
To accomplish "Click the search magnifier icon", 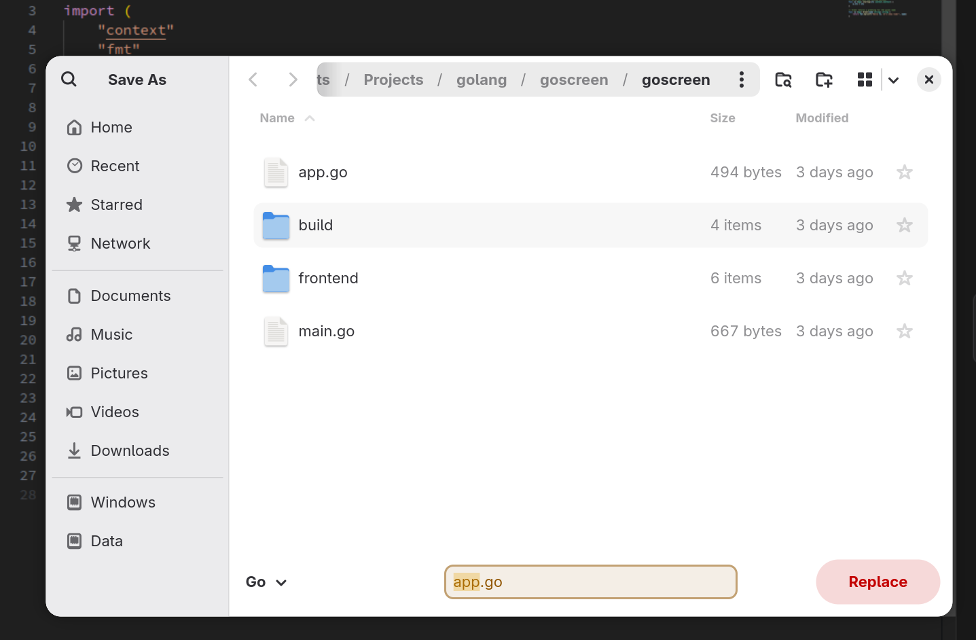I will [69, 79].
